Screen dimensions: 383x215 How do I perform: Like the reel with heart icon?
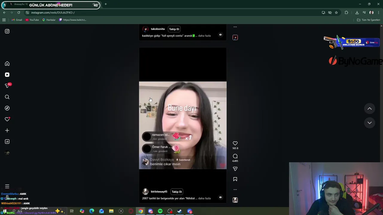[235, 143]
